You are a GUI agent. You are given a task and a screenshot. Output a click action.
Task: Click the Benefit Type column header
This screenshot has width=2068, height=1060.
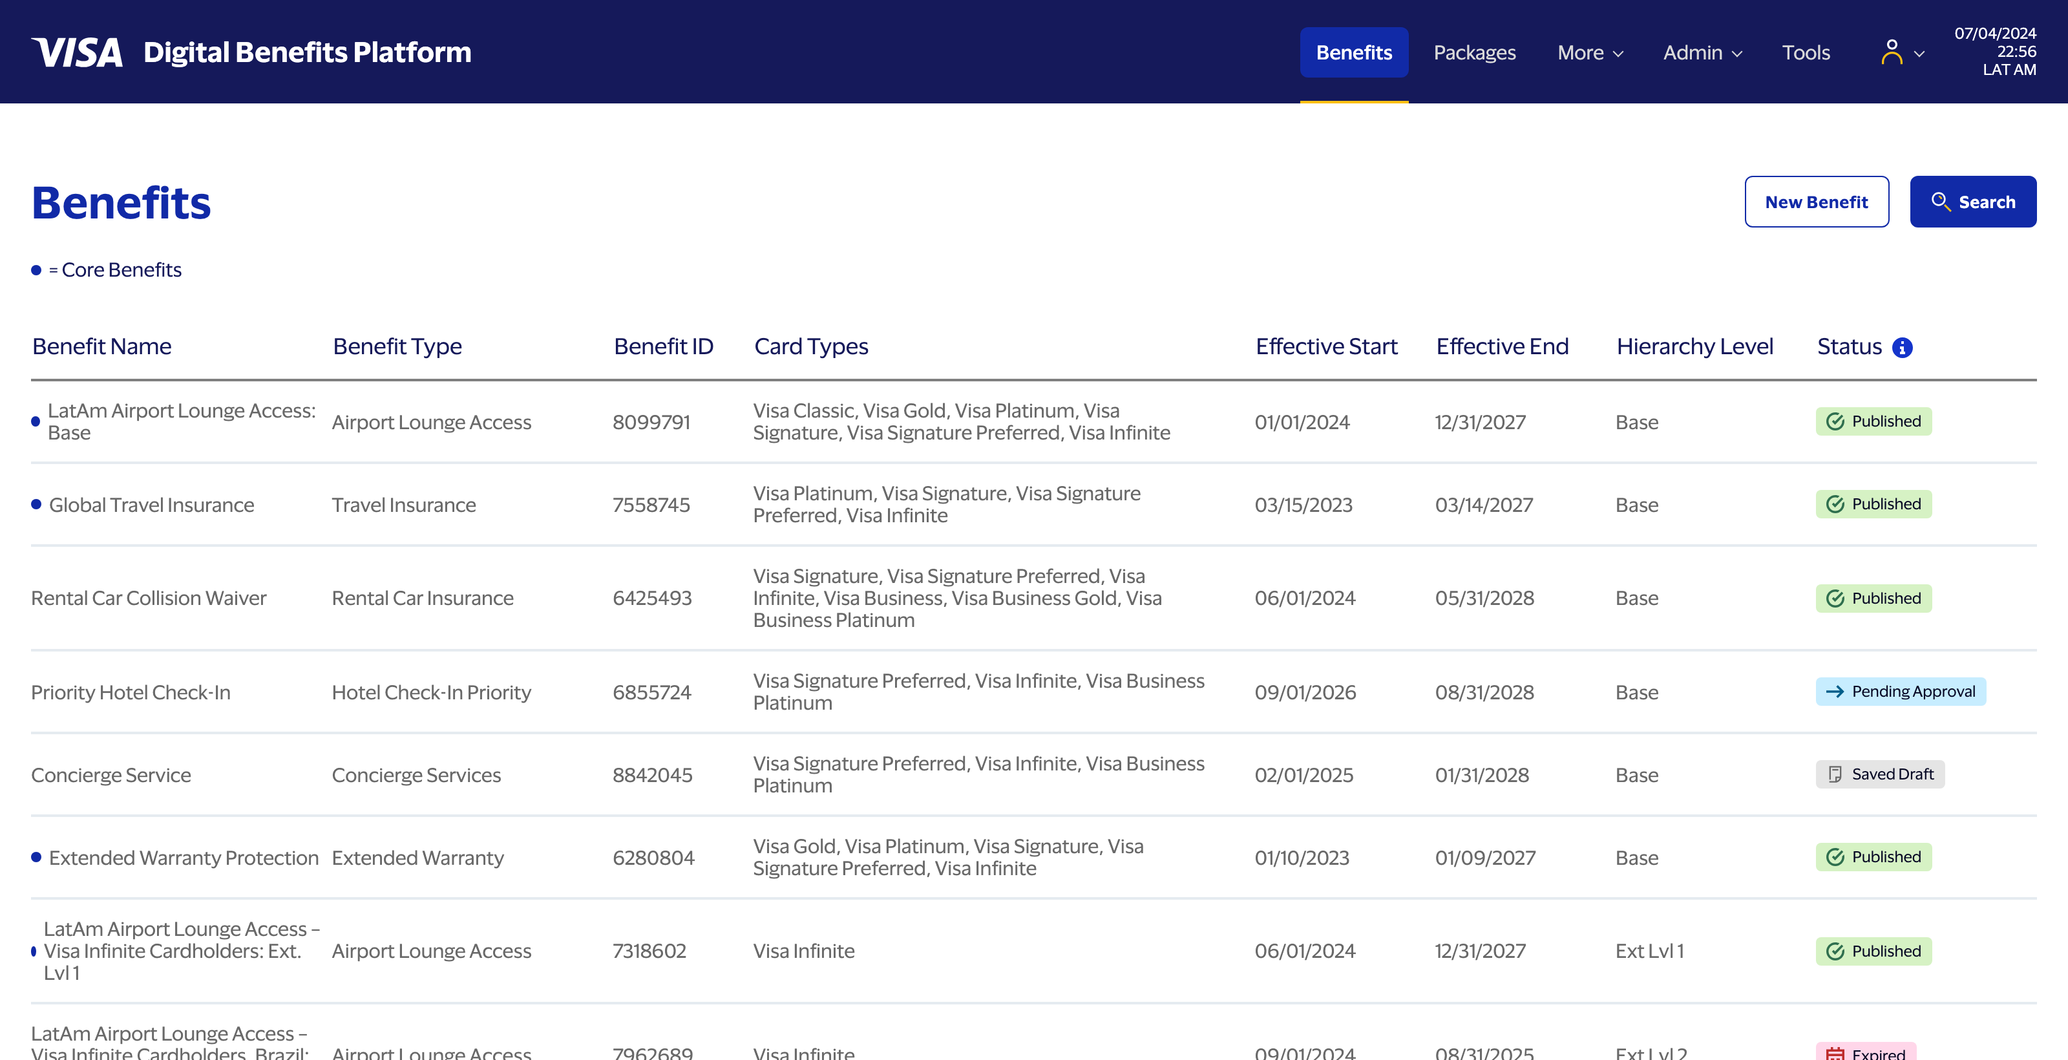click(397, 346)
